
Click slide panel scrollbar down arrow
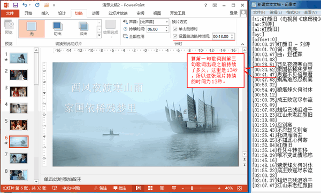[36, 181]
